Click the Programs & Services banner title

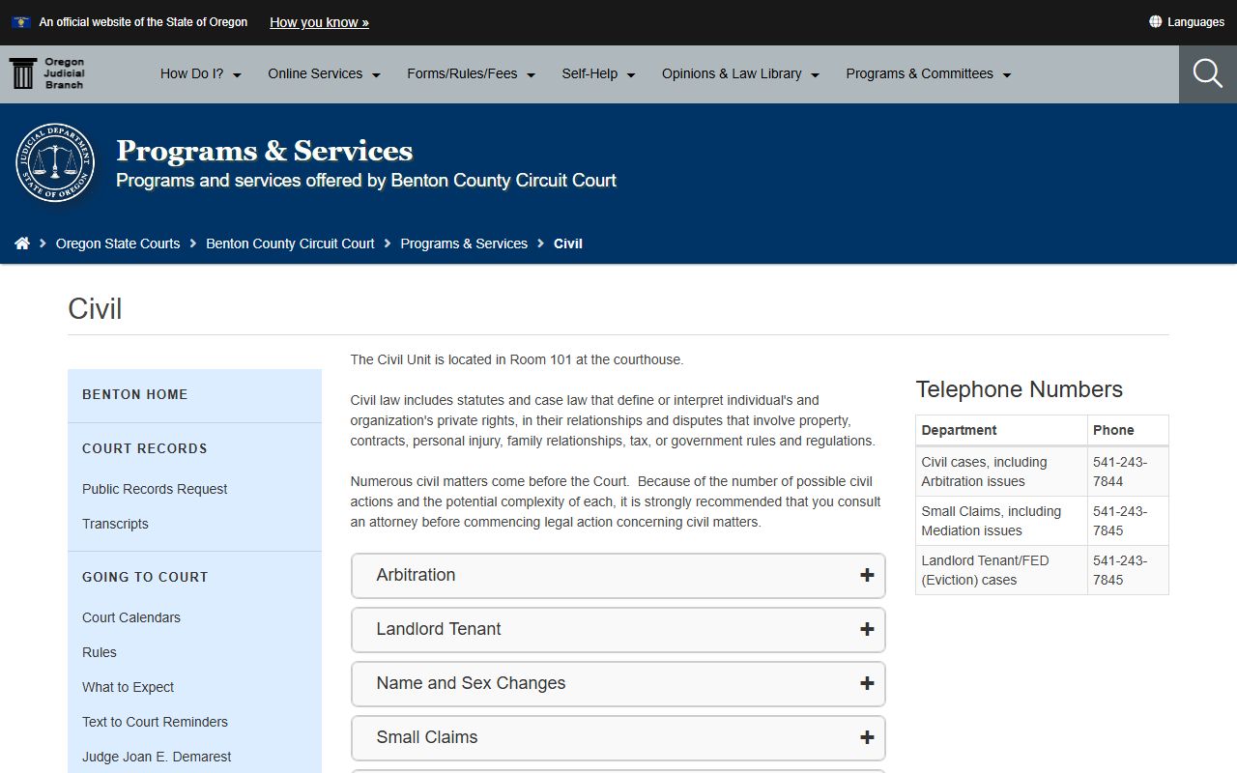pyautogui.click(x=264, y=151)
